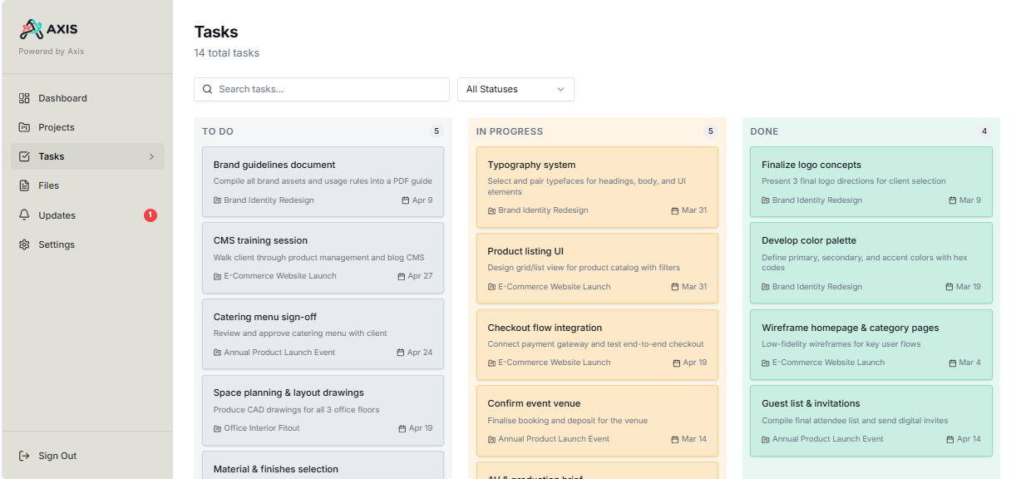The image size is (1016, 479).
Task: Click folder icon on Space planning card
Action: [x=218, y=428]
